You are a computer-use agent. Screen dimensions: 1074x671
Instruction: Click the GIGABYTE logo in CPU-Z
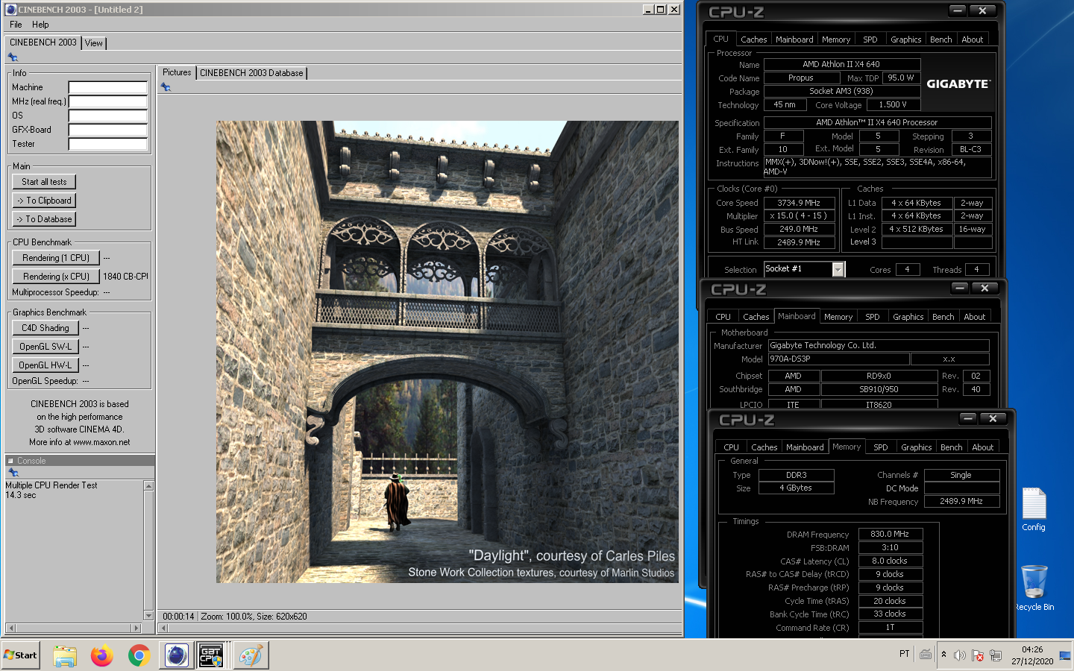tap(958, 84)
